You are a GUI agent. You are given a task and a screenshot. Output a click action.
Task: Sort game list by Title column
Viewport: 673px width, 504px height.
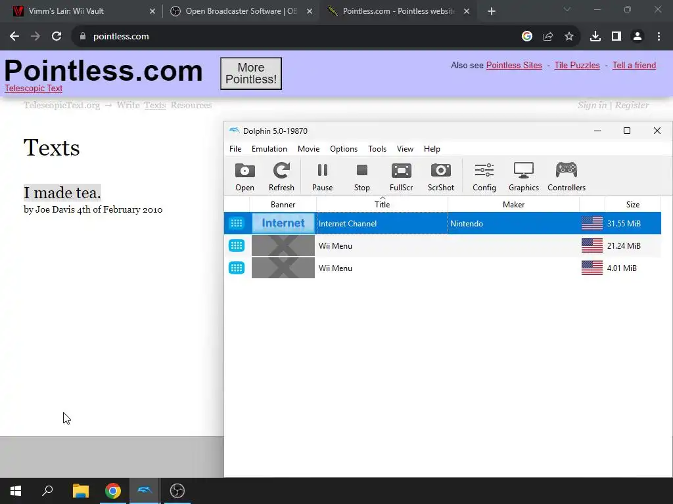(382, 205)
